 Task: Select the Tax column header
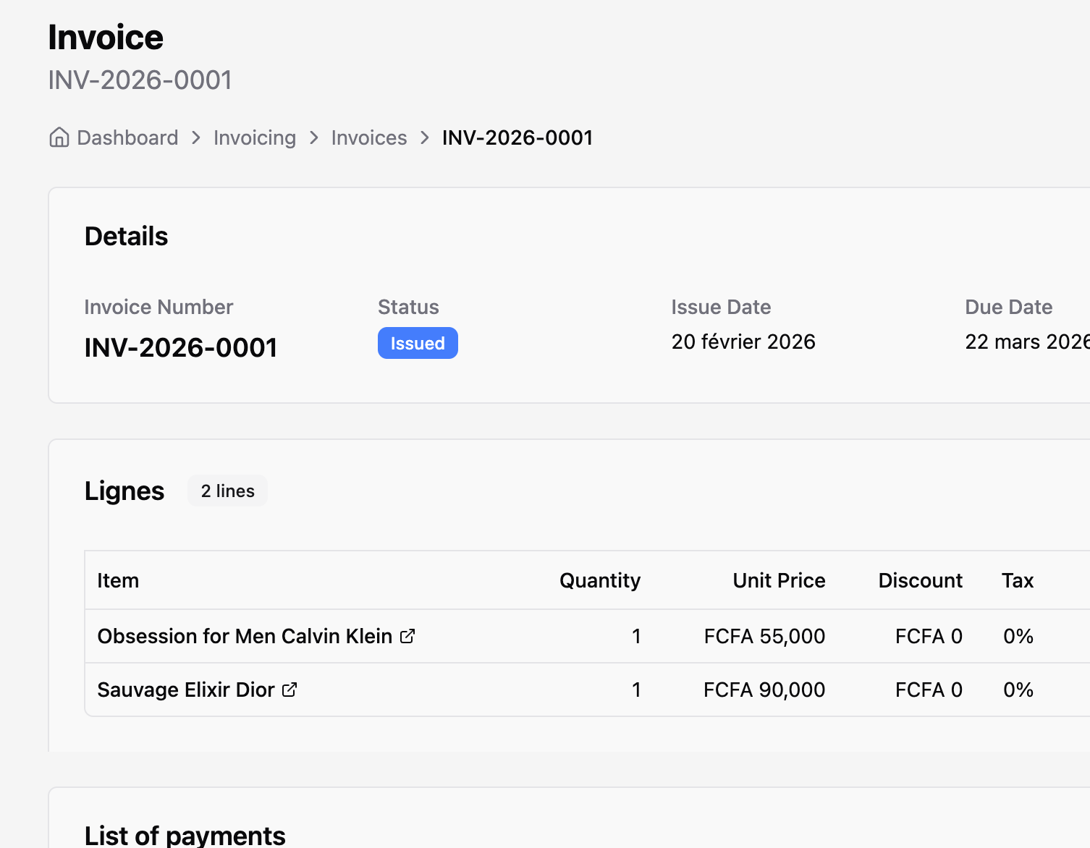coord(1018,580)
